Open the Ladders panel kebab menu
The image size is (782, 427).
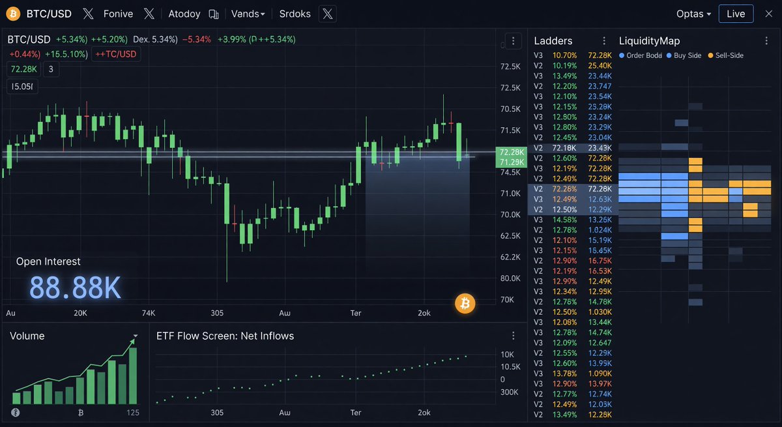tap(604, 41)
